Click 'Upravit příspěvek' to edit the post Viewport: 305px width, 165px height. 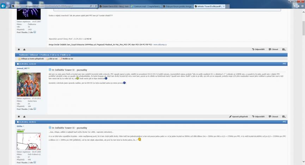(240, 116)
